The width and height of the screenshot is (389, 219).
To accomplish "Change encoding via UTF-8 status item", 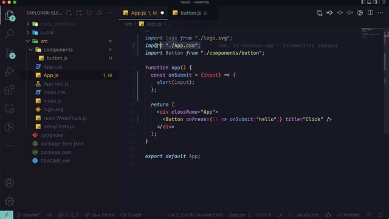I will 264,215.
